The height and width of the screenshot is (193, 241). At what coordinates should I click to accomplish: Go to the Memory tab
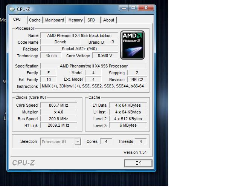(76, 20)
